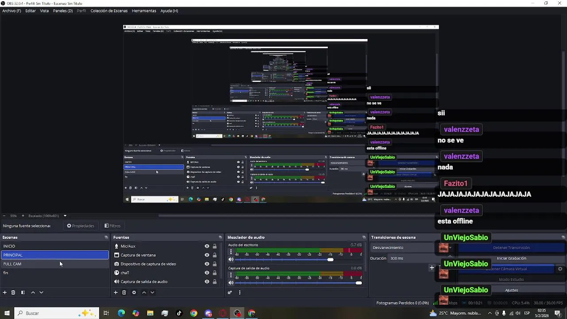The height and width of the screenshot is (319, 567).
Task: Move the source down with the Fuentes down arrow
Action: point(152,292)
